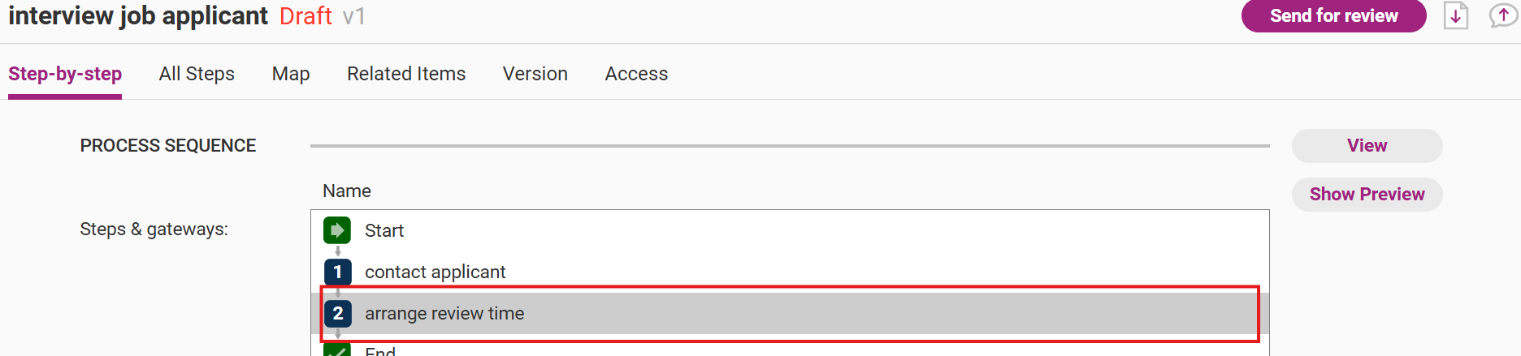1521x356 pixels.
Task: Open the Access tab
Action: point(636,74)
